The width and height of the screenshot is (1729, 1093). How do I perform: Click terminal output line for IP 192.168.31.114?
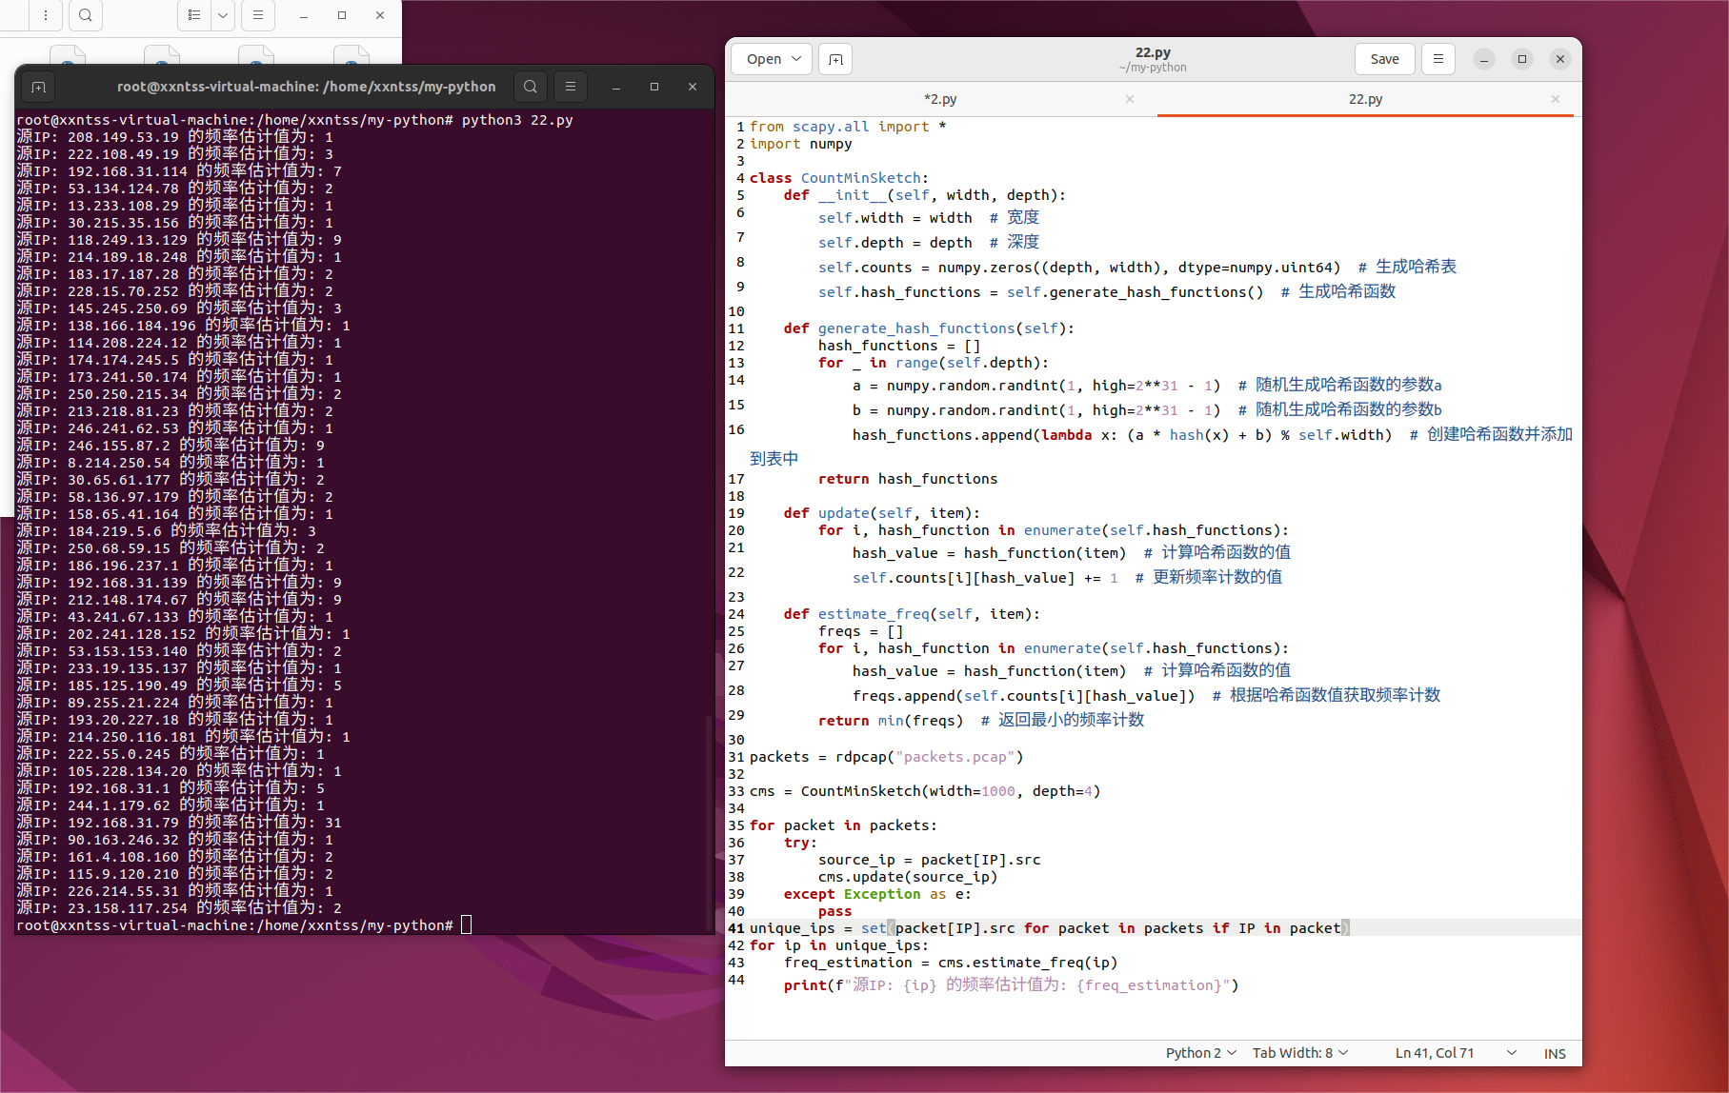pos(179,171)
